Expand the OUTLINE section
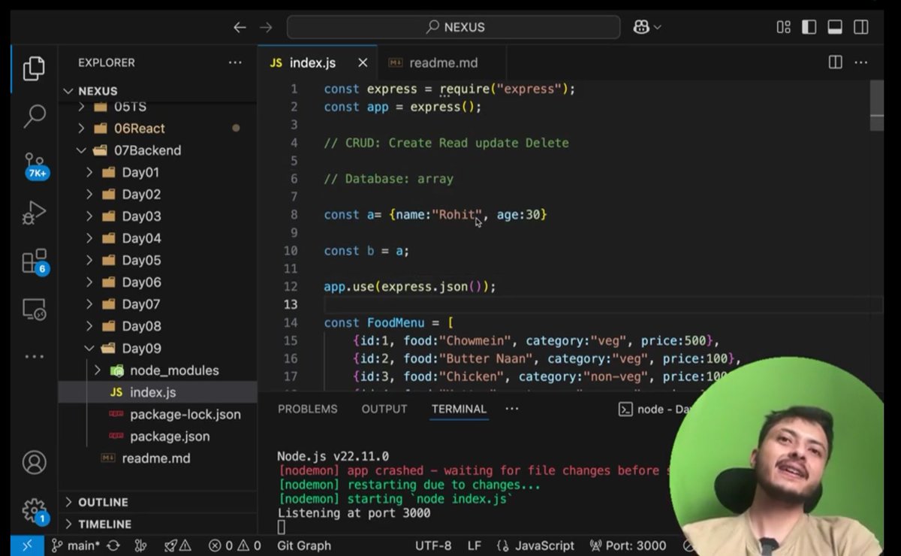This screenshot has height=556, width=901. (103, 502)
